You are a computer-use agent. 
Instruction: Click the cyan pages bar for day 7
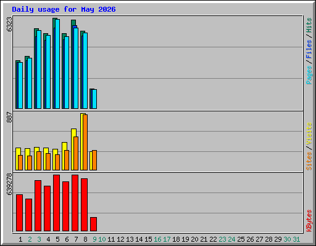76,68
